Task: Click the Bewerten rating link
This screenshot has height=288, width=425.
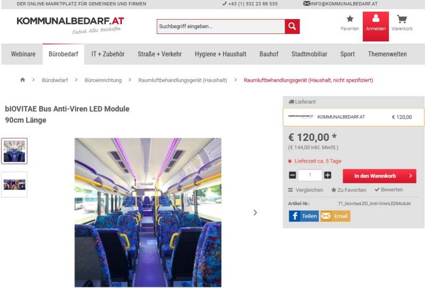Action: (x=389, y=190)
